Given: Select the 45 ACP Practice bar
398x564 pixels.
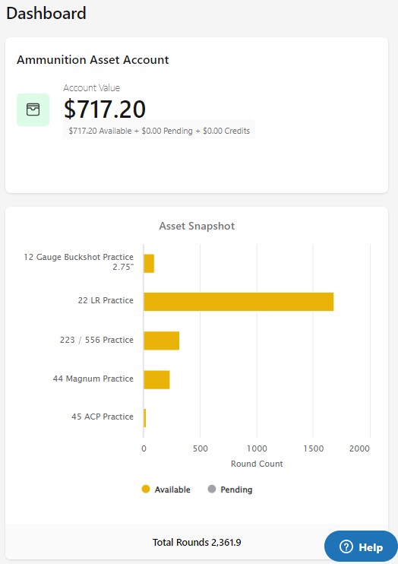Looking at the screenshot, I should coord(145,418).
